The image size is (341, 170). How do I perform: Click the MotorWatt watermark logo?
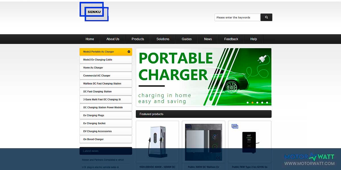click(x=309, y=160)
